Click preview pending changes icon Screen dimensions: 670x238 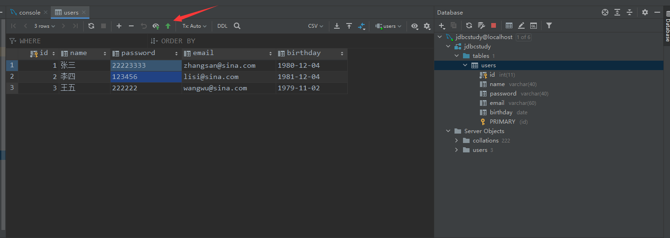(156, 26)
